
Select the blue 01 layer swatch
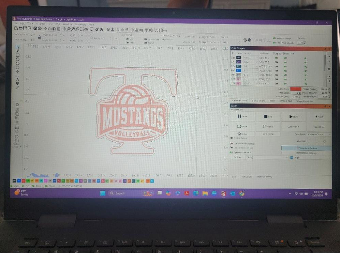click(19, 180)
